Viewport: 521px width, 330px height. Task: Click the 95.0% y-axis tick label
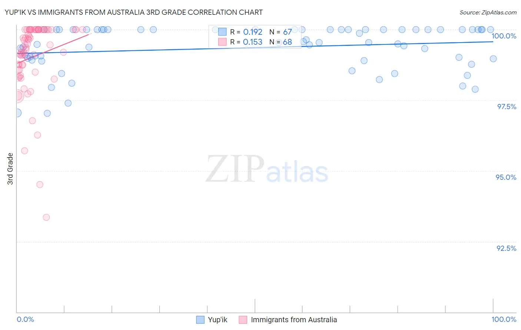(x=506, y=178)
